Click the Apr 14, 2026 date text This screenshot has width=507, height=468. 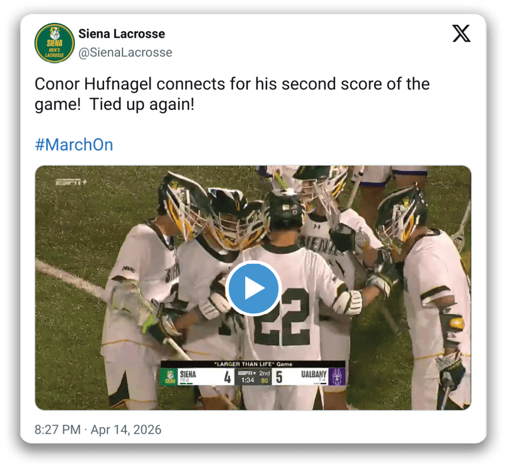click(x=126, y=429)
